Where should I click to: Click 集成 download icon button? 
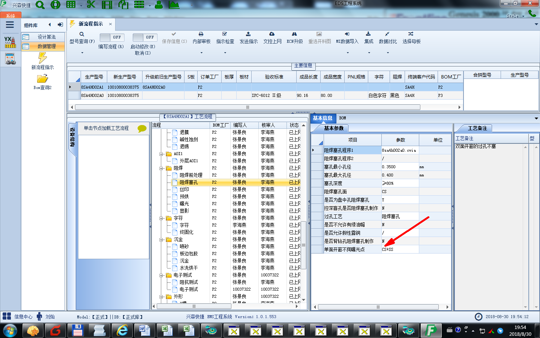coord(369,38)
